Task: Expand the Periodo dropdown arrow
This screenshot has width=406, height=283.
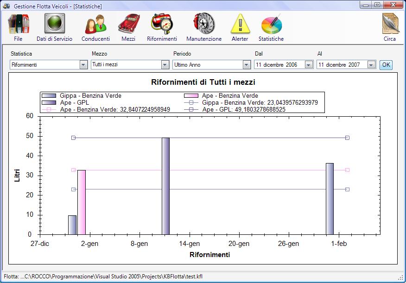Action: coord(247,65)
